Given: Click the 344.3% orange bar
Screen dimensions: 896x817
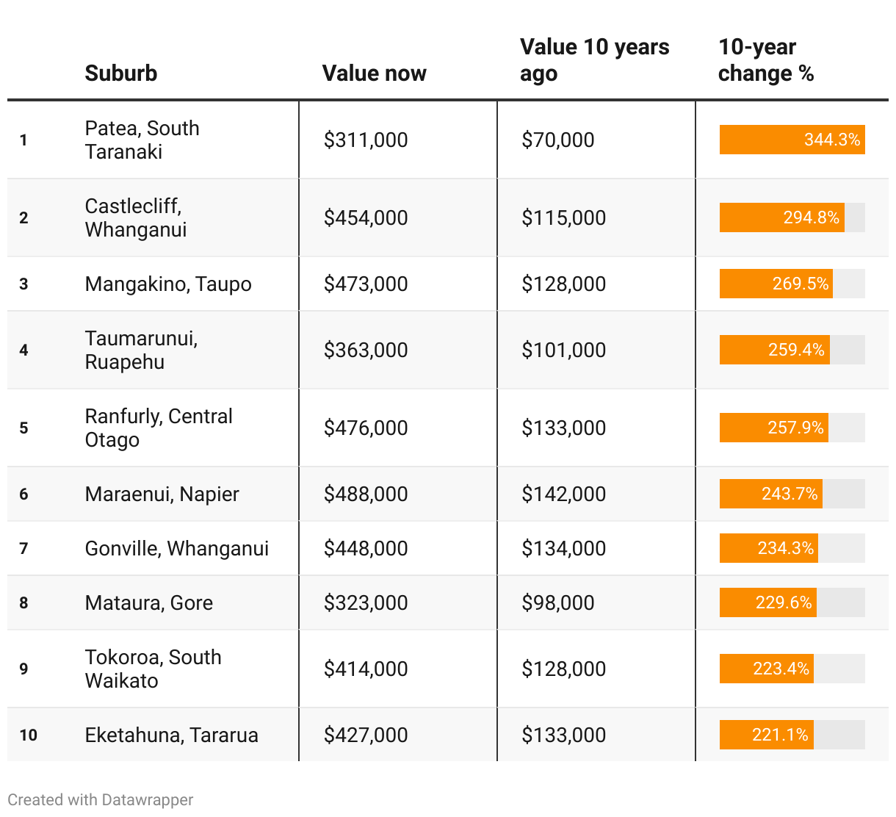Looking at the screenshot, I should coord(792,140).
